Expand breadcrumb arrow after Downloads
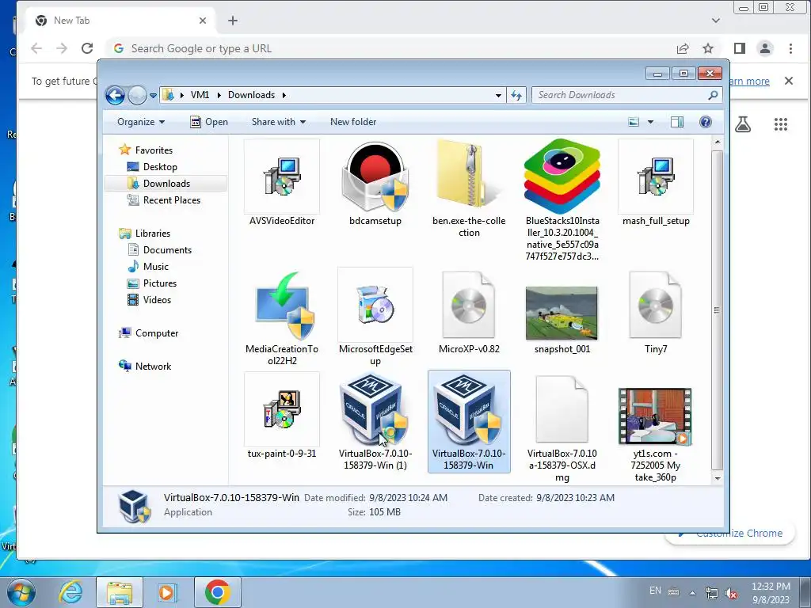The width and height of the screenshot is (811, 608). click(x=284, y=95)
